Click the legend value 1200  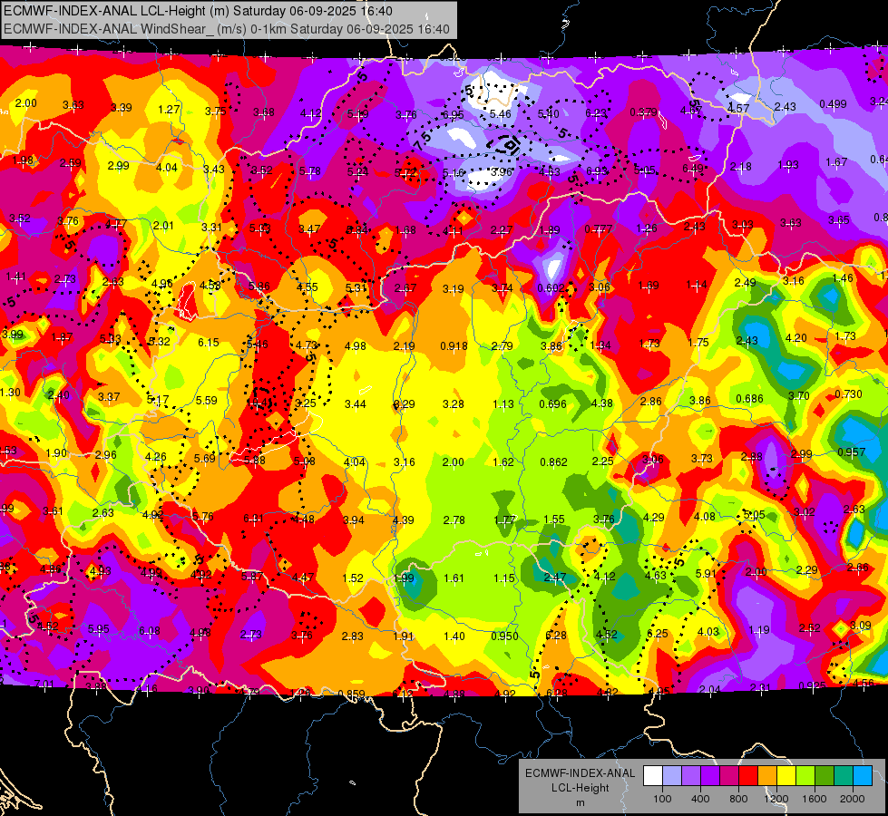pos(776,799)
